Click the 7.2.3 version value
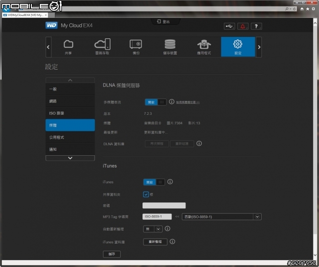Screen dimensions: 319x267 (148, 114)
